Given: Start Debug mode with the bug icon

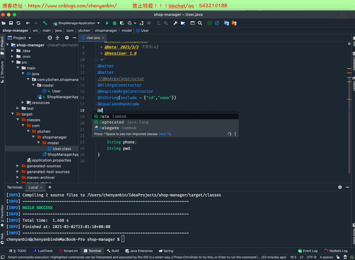Looking at the screenshot, I should (x=114, y=23).
